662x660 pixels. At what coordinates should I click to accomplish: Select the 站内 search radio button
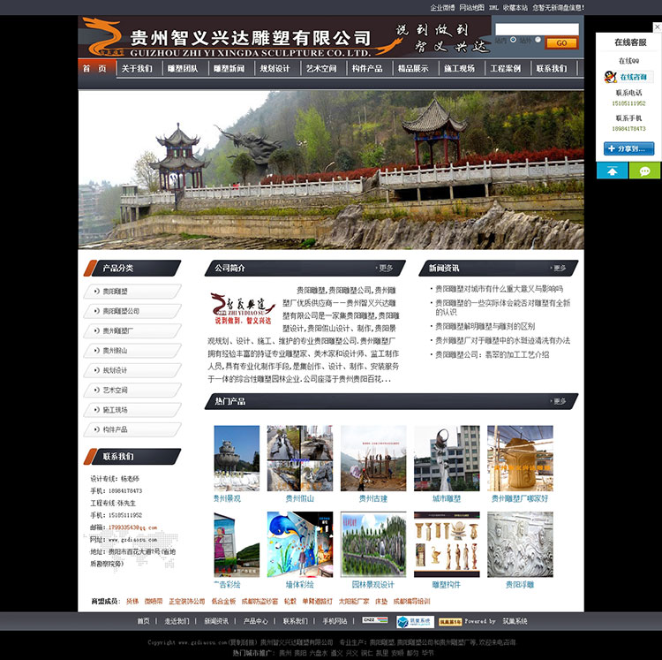click(x=514, y=41)
